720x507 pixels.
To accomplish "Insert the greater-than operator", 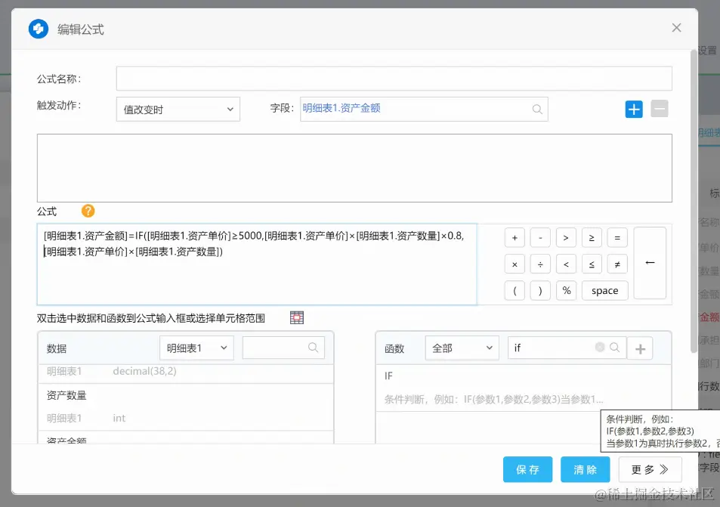I will [x=566, y=238].
